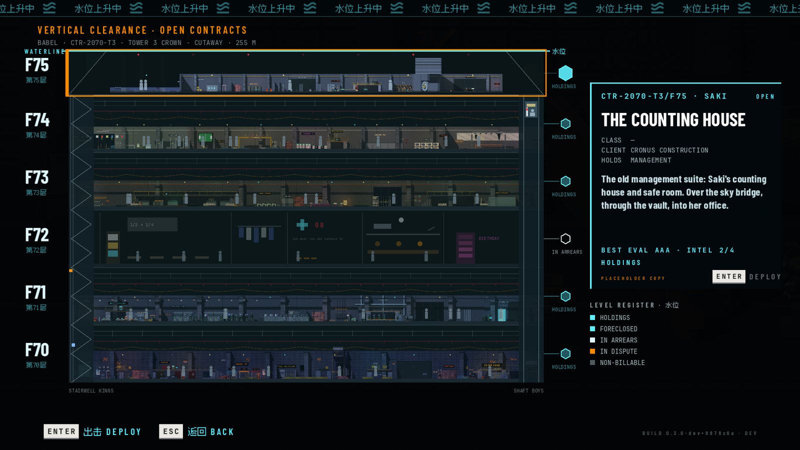This screenshot has width=800, height=450.
Task: Click the 'CRONUS CONSTRUCTION' client text
Action: 669,150
